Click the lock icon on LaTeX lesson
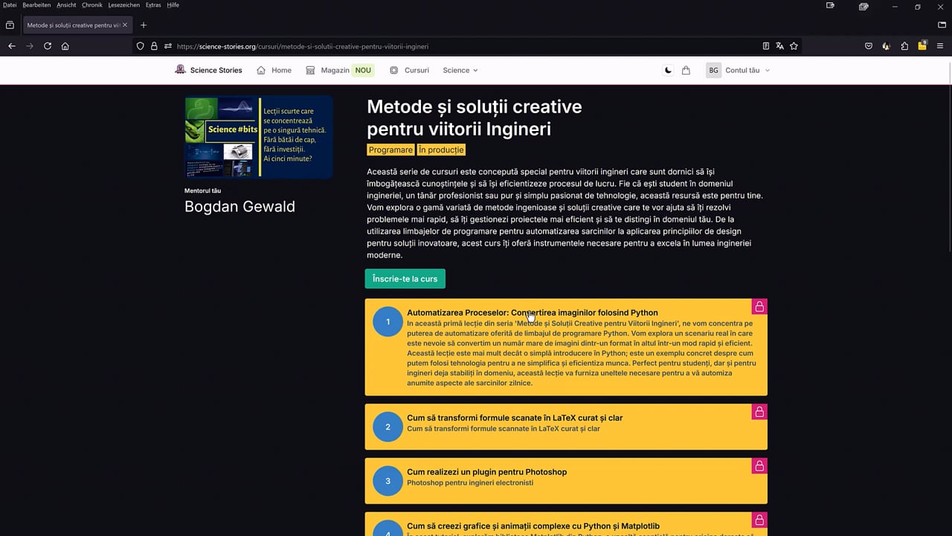The image size is (952, 536). coord(759,412)
